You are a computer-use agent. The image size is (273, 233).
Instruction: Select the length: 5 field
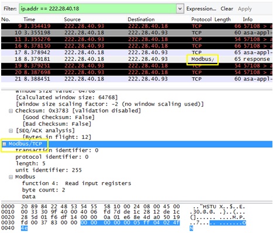tap(30, 164)
